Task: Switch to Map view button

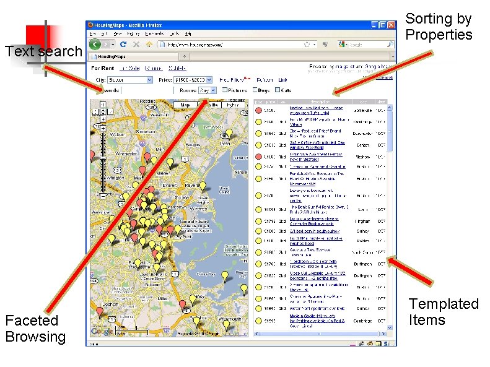Action: 185,105
